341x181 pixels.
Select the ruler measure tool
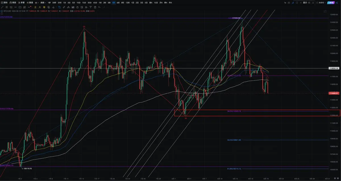click(64, 7)
